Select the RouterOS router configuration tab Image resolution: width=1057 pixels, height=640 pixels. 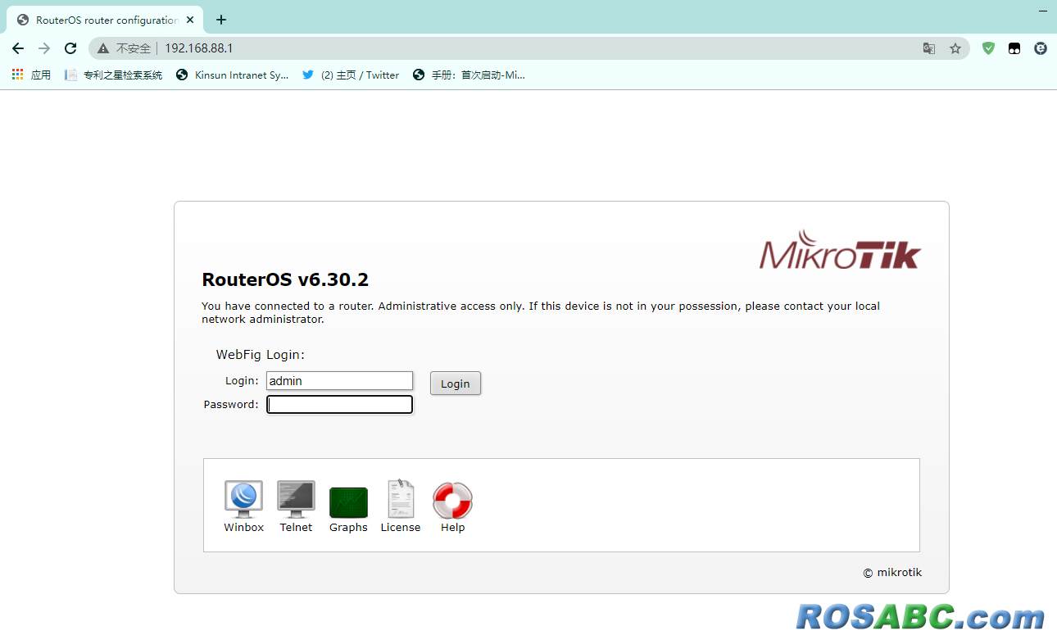click(x=105, y=20)
